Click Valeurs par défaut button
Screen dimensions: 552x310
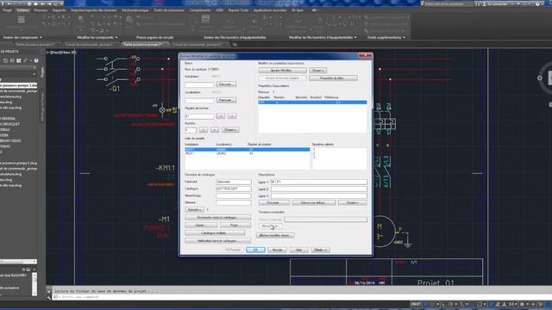coord(313,203)
